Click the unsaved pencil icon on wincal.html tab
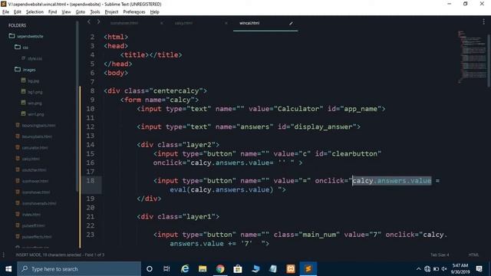Screen dimensions: 491x276 (x=291, y=23)
